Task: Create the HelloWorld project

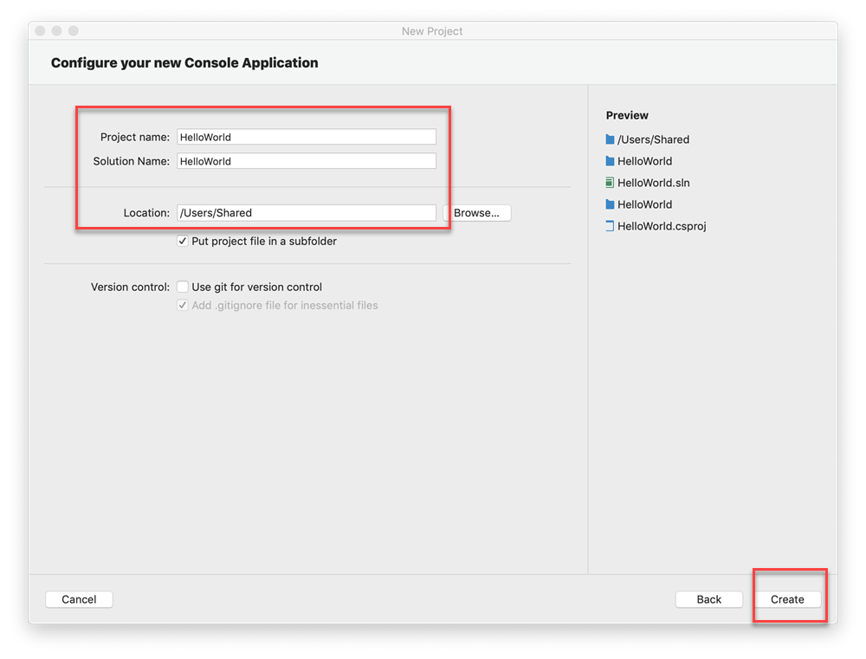Action: 787,599
